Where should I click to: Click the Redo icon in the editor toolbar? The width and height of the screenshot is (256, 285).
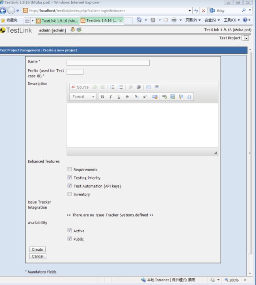coord(102,87)
